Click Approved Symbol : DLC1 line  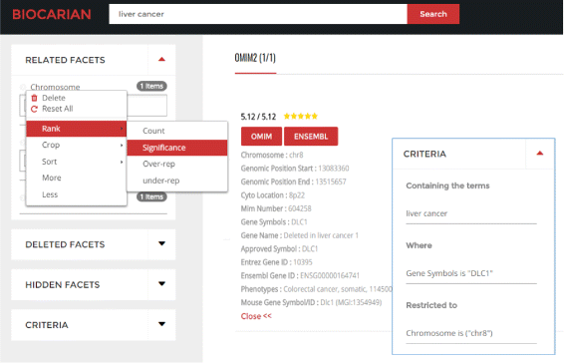pos(279,249)
